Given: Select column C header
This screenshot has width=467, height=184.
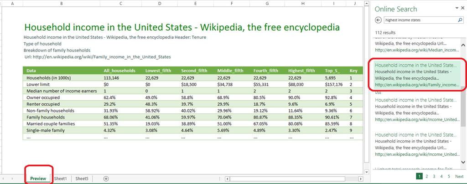Looking at the screenshot, I should (120, 3).
